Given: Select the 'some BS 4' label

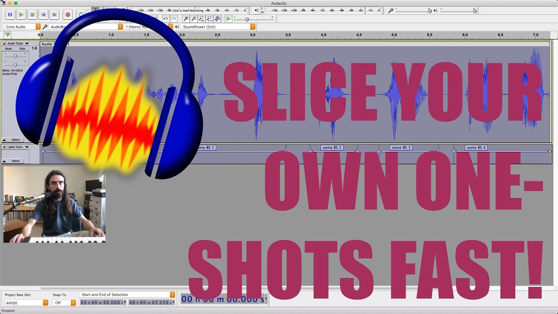Looking at the screenshot, I should click(x=476, y=147).
